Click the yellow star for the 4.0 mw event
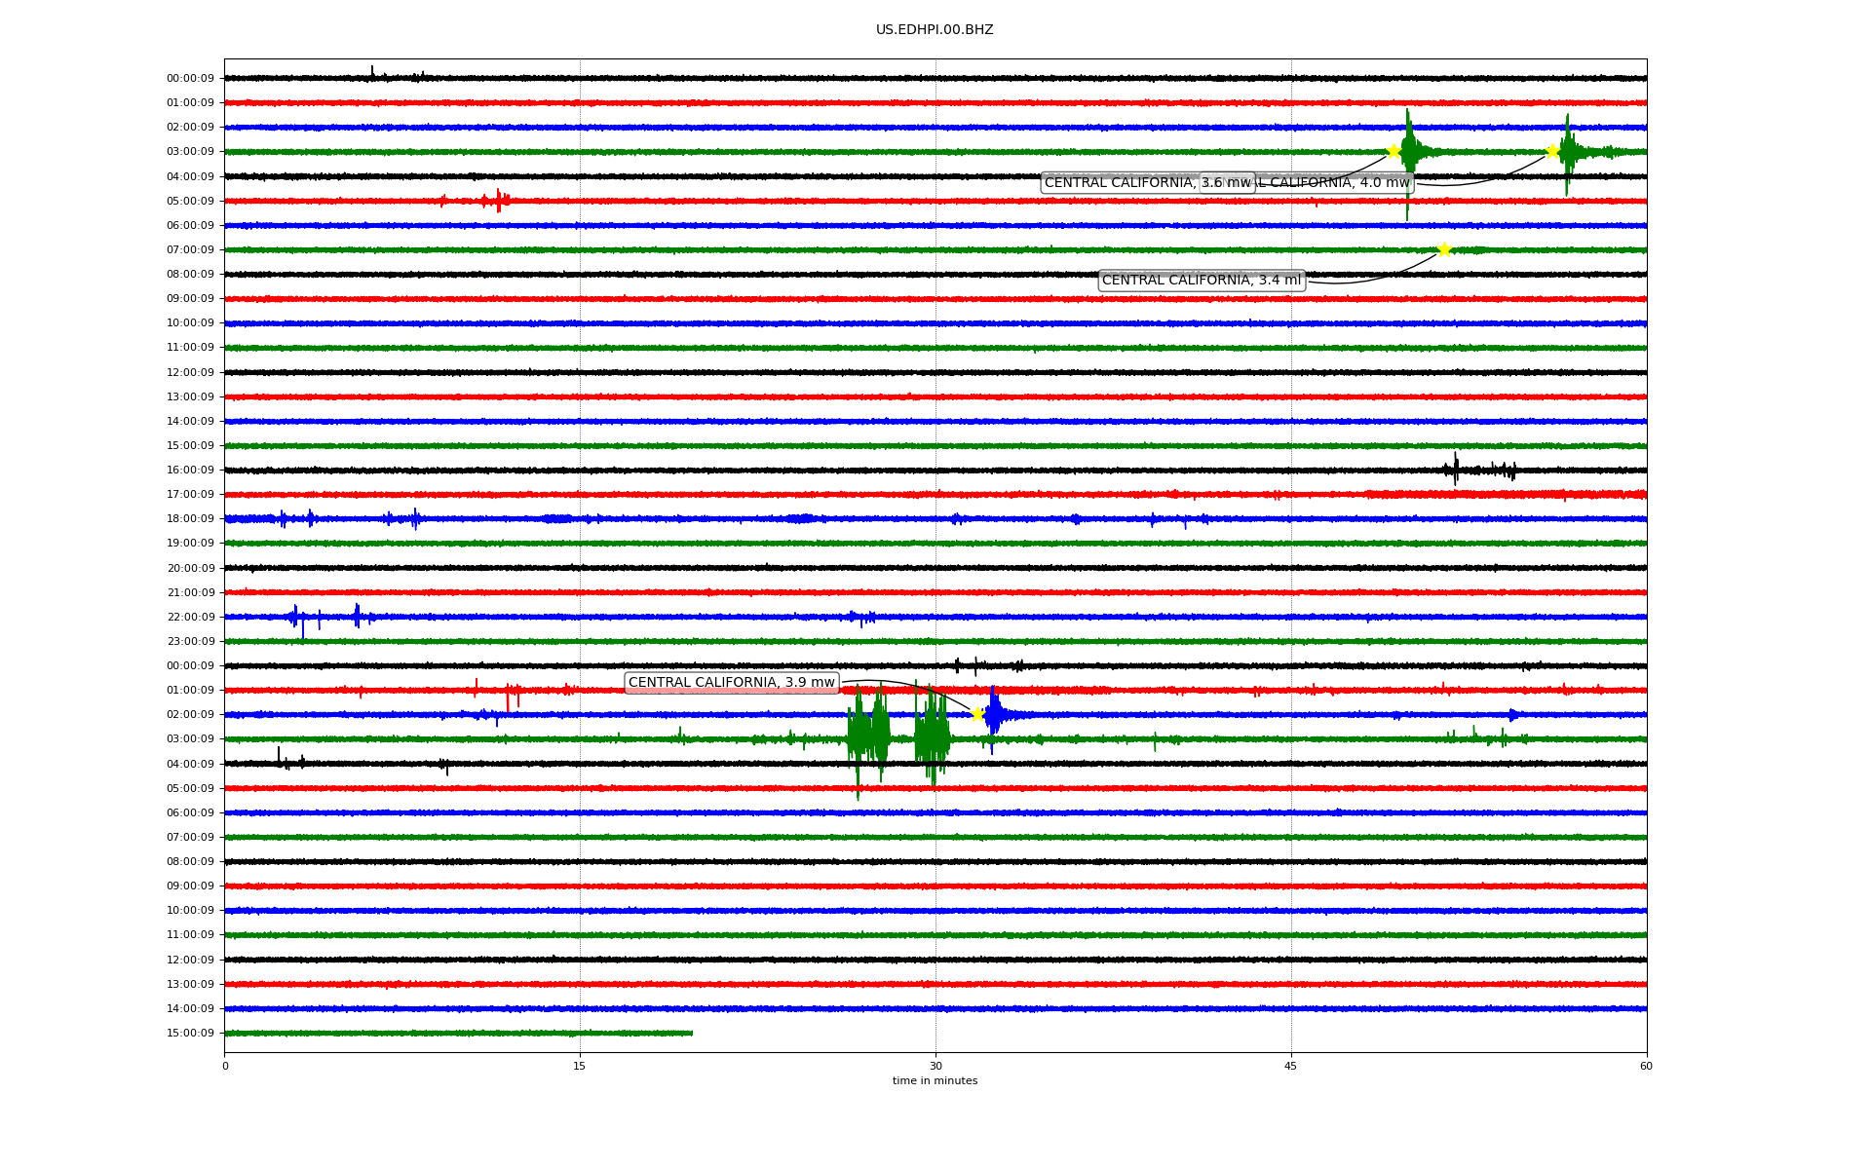 pyautogui.click(x=1552, y=151)
